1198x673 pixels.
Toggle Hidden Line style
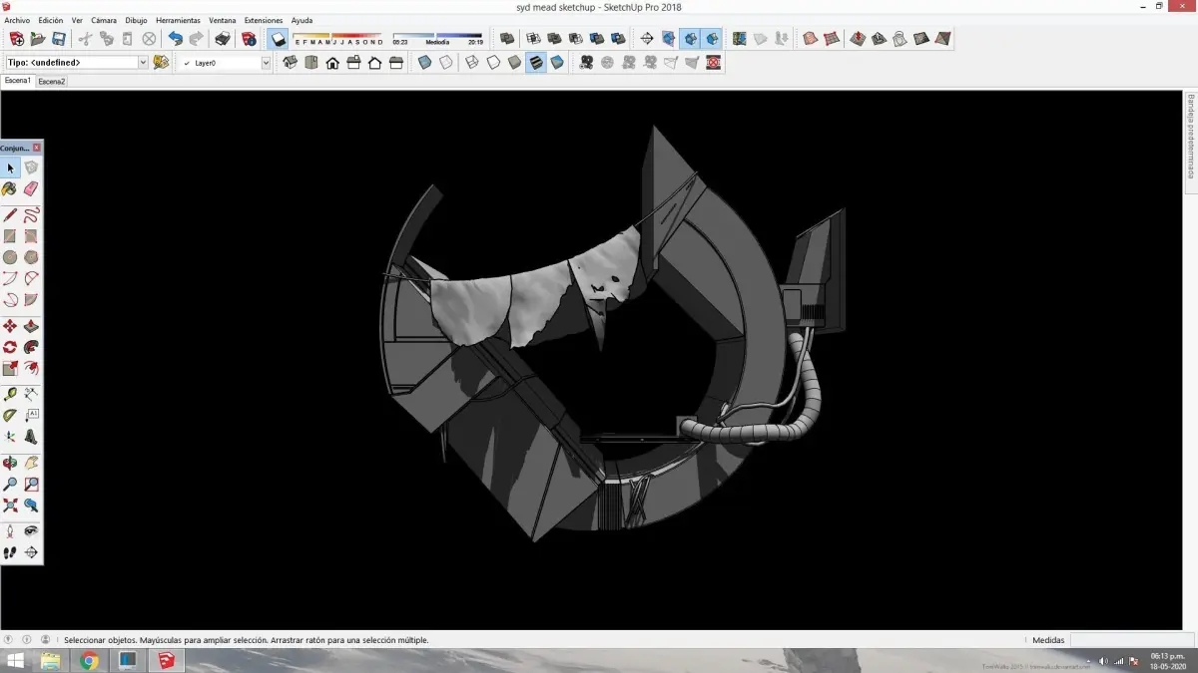493,62
